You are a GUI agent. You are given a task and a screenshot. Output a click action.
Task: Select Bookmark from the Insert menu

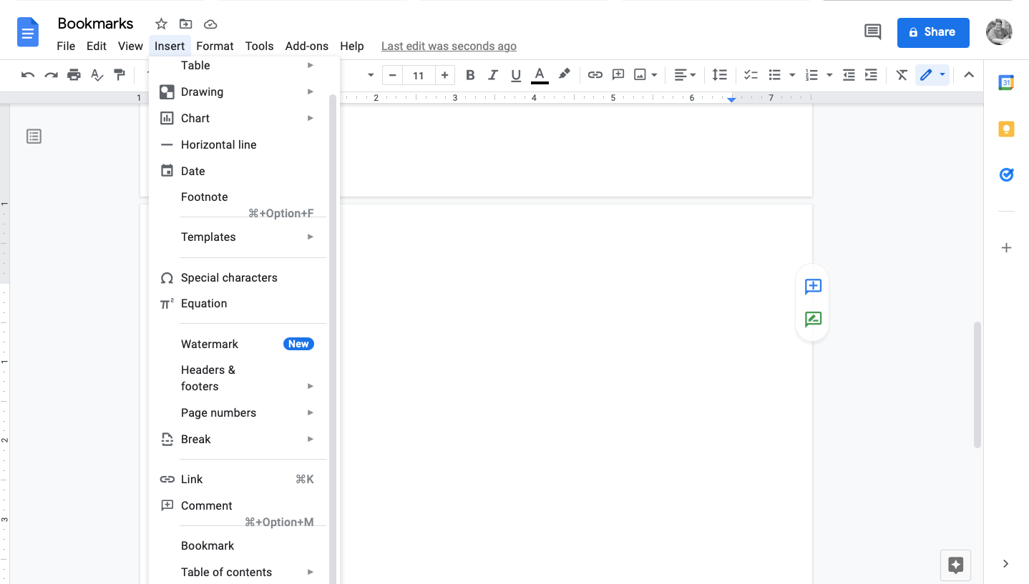(208, 545)
